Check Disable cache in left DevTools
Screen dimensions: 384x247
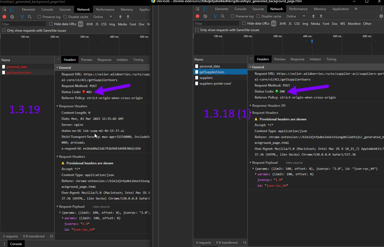pyautogui.click(x=65, y=17)
